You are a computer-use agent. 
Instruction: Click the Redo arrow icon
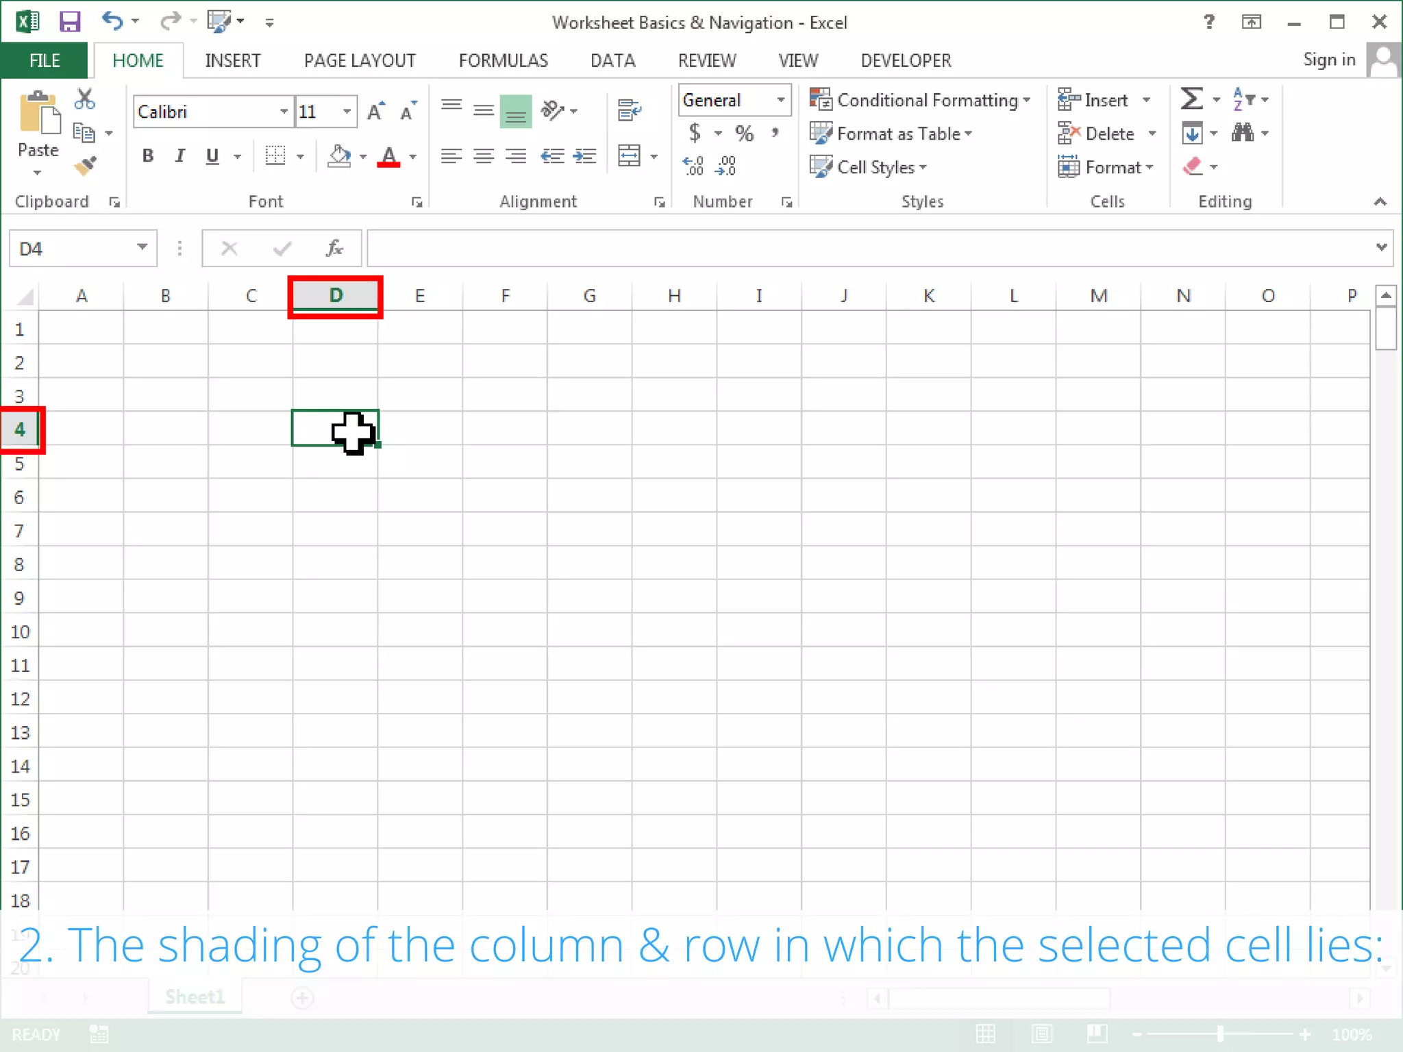pyautogui.click(x=170, y=21)
